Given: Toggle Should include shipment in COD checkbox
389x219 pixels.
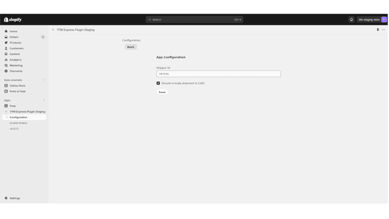Looking at the screenshot, I should (x=158, y=83).
